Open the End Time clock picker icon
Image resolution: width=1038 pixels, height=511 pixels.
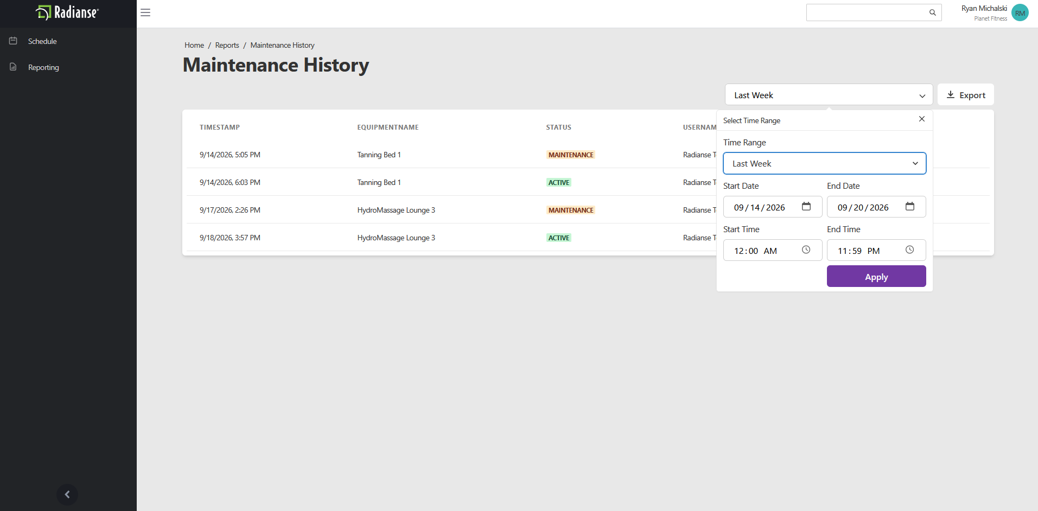coord(910,250)
